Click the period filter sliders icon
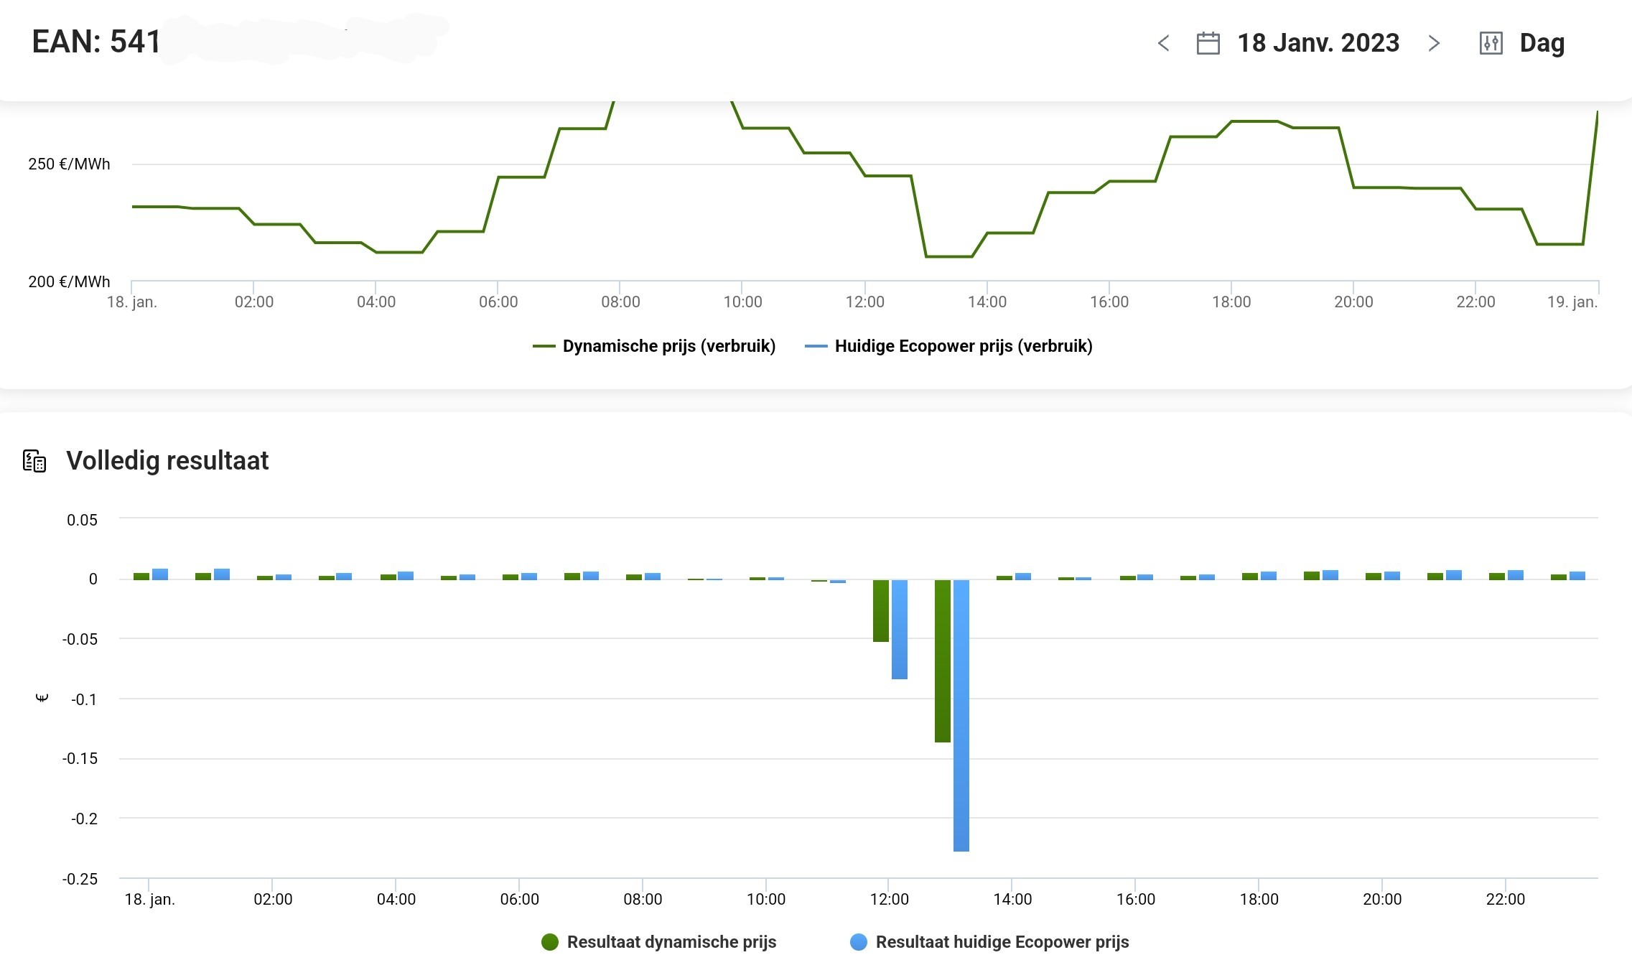1632x960 pixels. [1491, 44]
